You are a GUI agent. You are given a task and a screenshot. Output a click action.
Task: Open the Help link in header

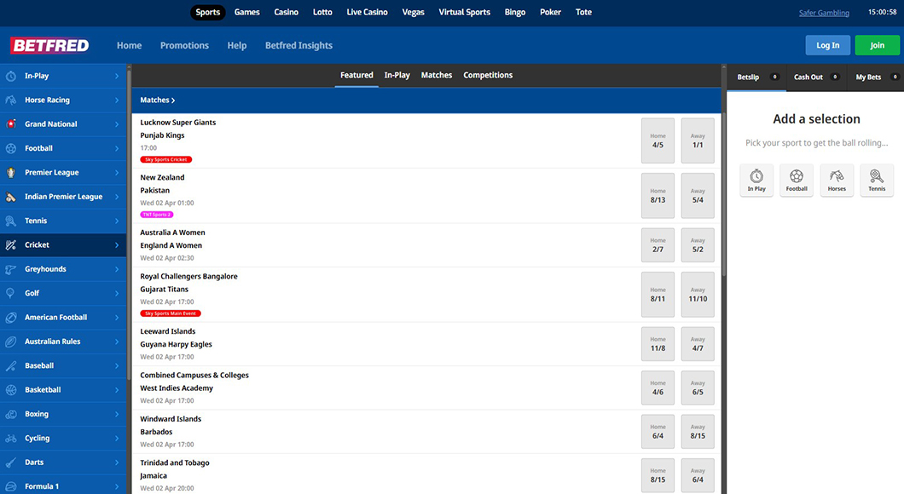[237, 45]
